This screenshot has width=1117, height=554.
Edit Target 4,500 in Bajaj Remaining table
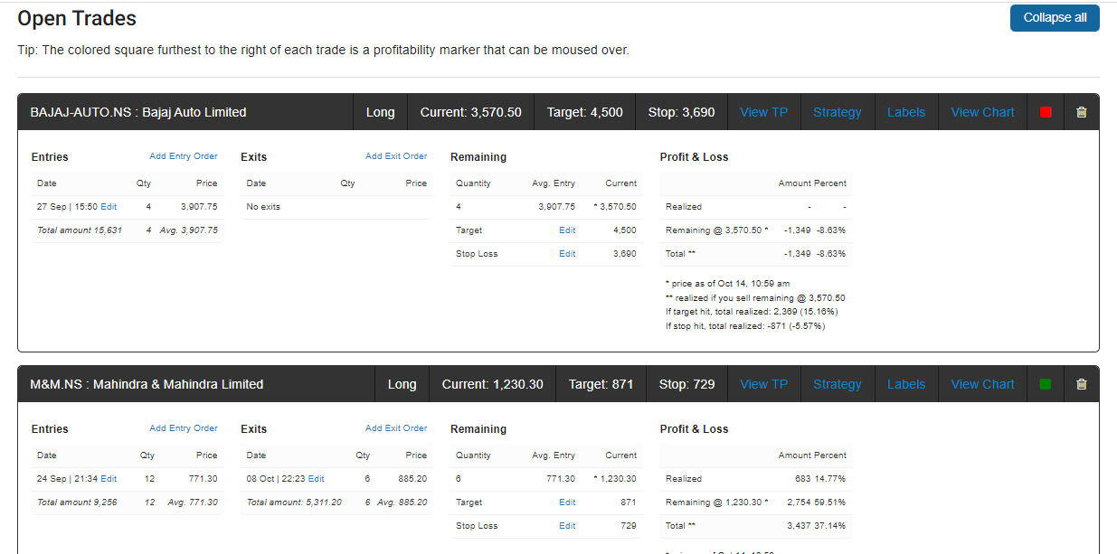click(x=567, y=230)
